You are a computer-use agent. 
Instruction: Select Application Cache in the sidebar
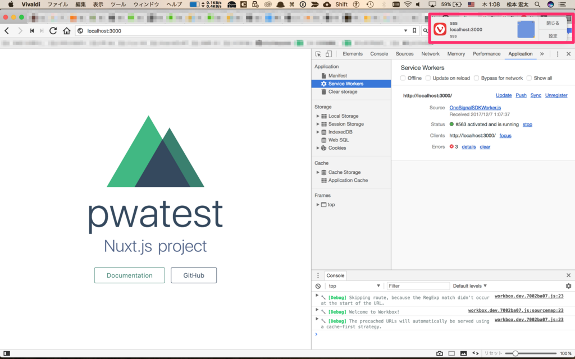[348, 180]
